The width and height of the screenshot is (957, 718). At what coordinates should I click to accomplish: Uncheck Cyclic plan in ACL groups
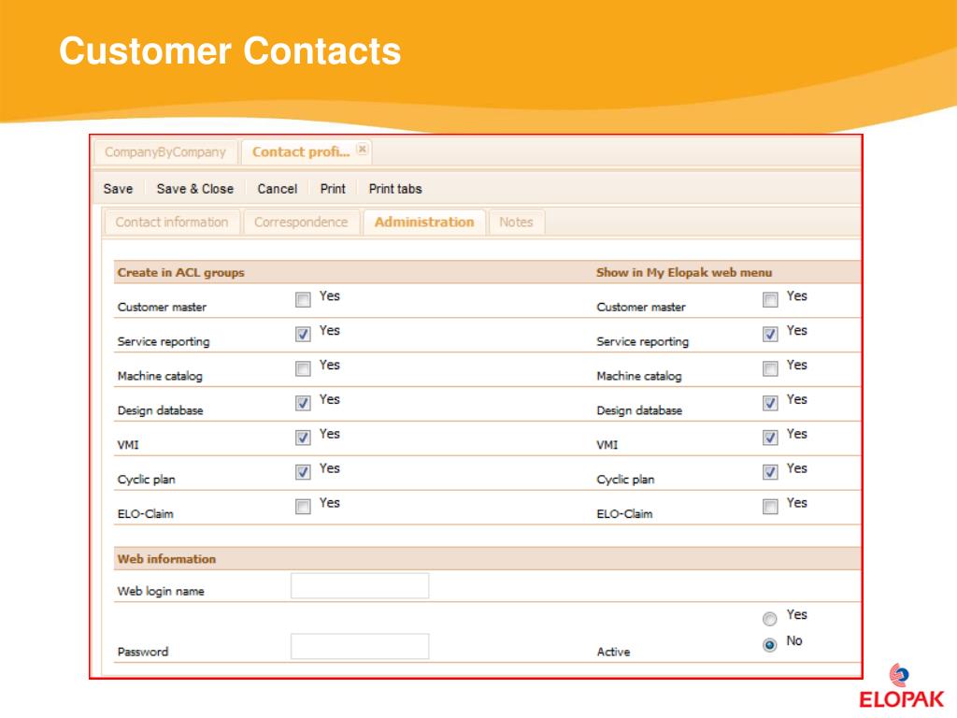tap(303, 472)
